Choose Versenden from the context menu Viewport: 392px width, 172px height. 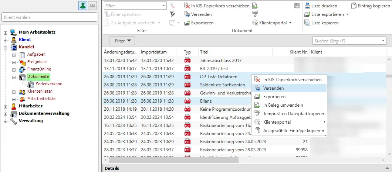[x=289, y=88]
